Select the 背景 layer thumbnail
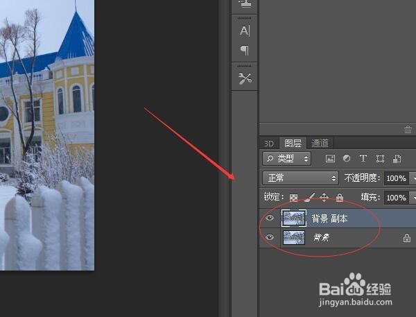416x317 pixels. pos(294,237)
